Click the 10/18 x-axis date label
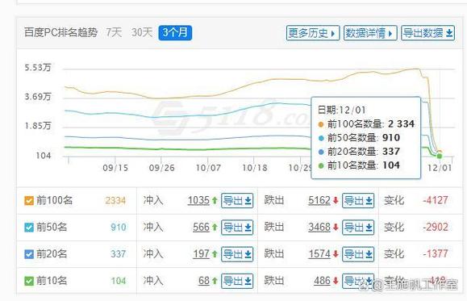Viewport: 467px width, 301px height. click(255, 168)
